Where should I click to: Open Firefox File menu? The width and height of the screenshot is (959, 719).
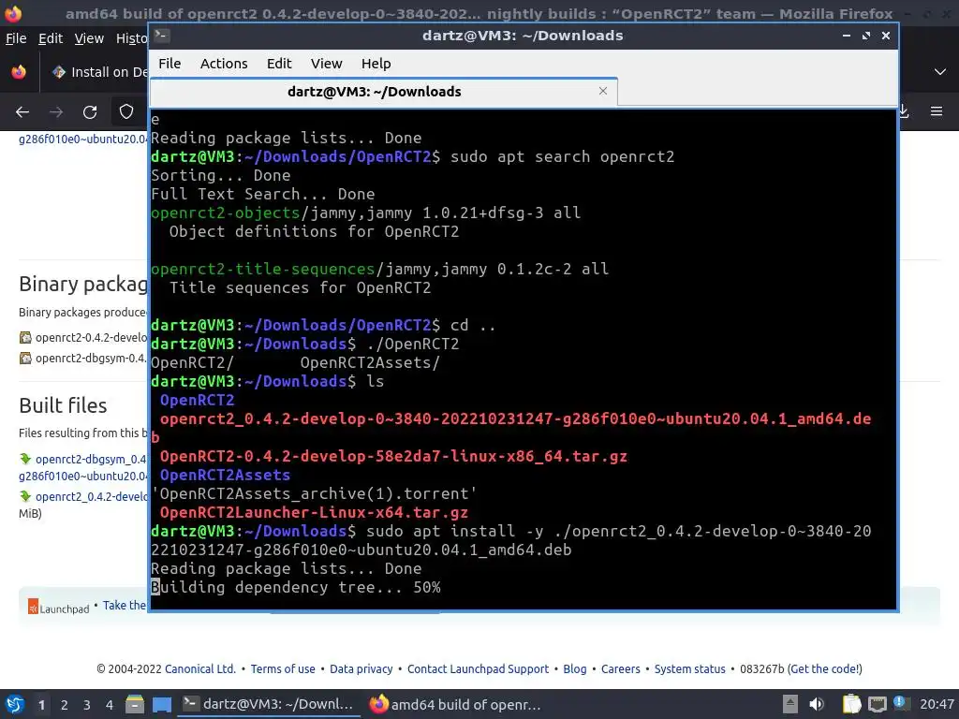click(x=16, y=38)
